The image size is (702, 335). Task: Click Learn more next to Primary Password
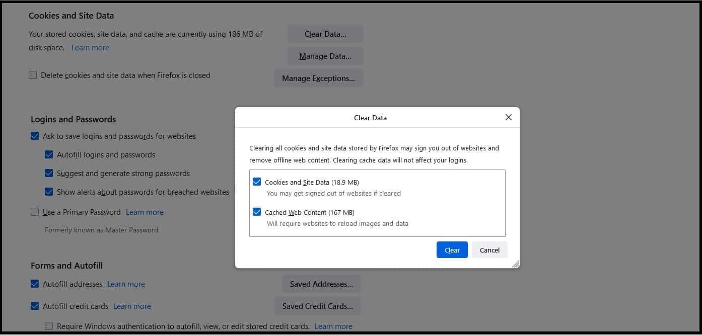pyautogui.click(x=145, y=212)
